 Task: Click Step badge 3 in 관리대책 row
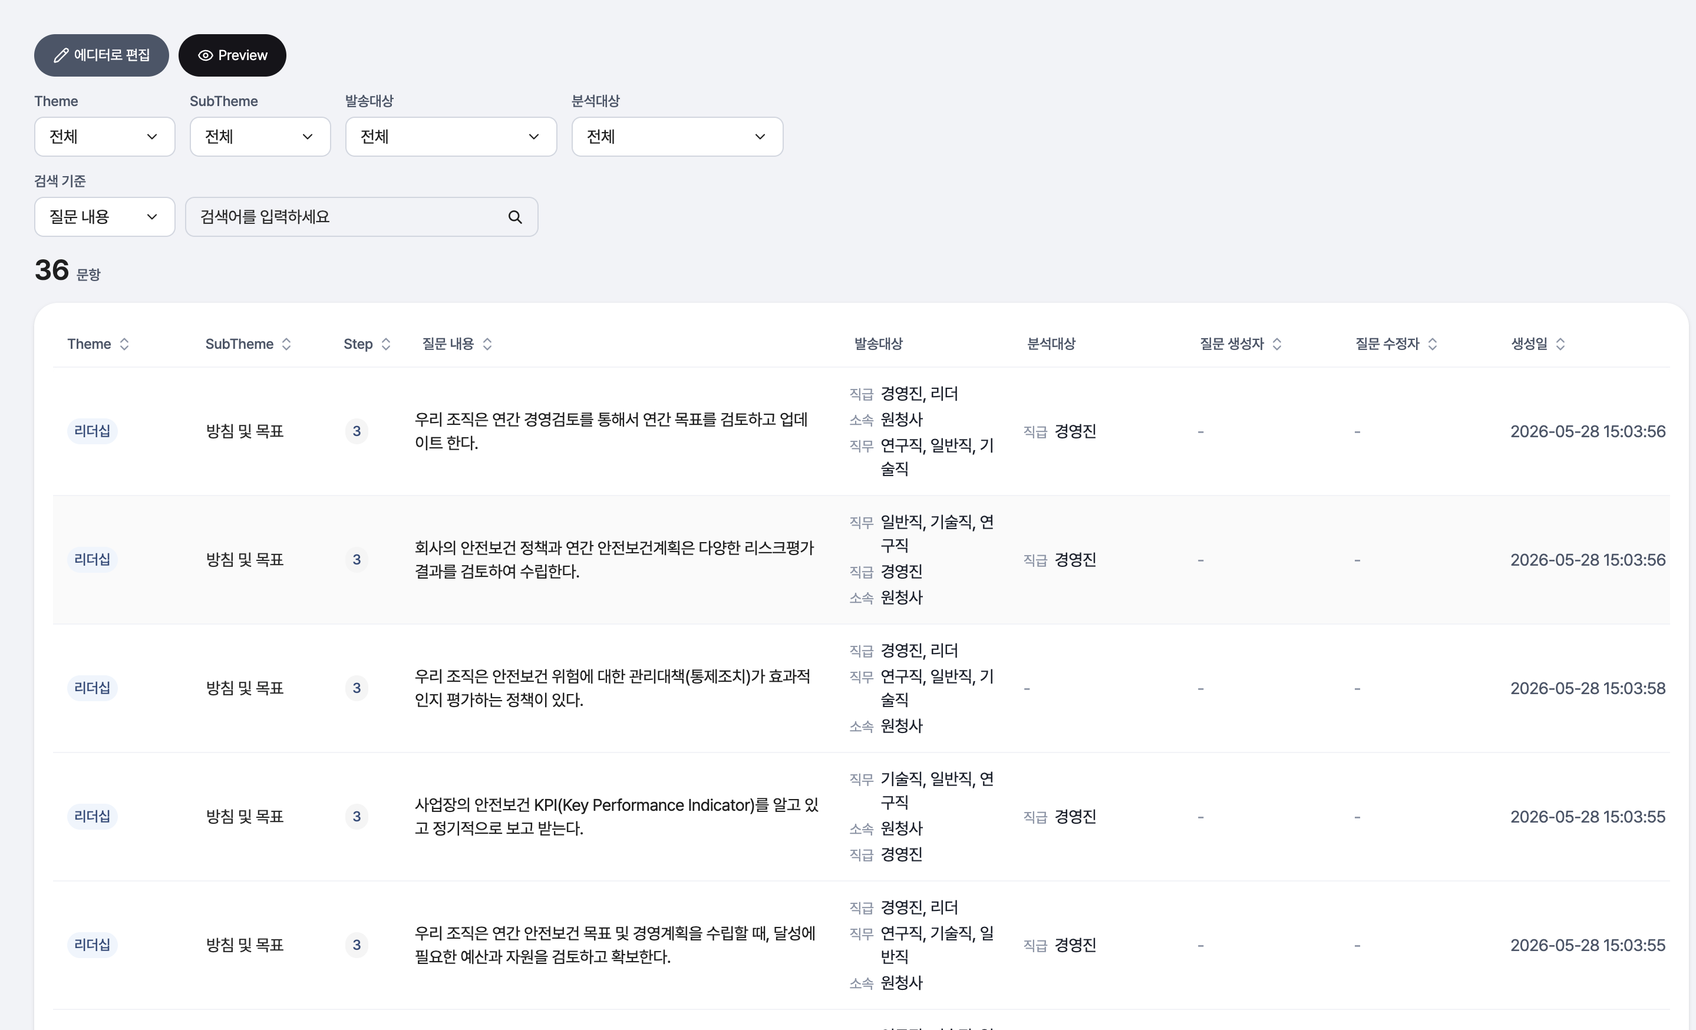(x=357, y=688)
